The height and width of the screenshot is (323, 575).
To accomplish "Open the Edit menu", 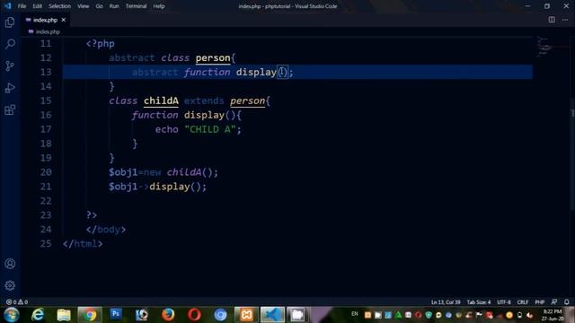I will [x=37, y=6].
